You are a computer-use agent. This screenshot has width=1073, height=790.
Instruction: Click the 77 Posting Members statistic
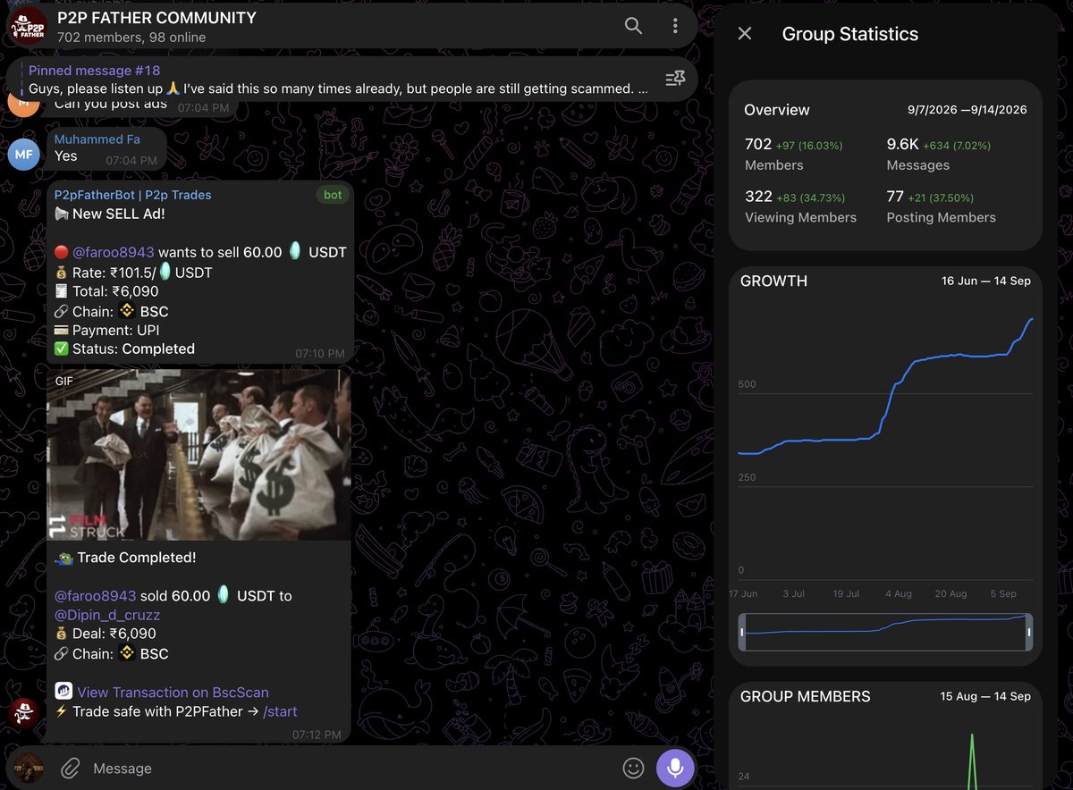(941, 206)
